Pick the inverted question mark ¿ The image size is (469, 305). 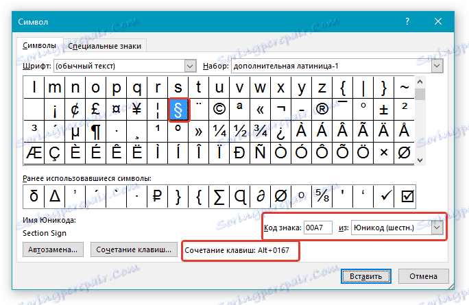(281, 132)
